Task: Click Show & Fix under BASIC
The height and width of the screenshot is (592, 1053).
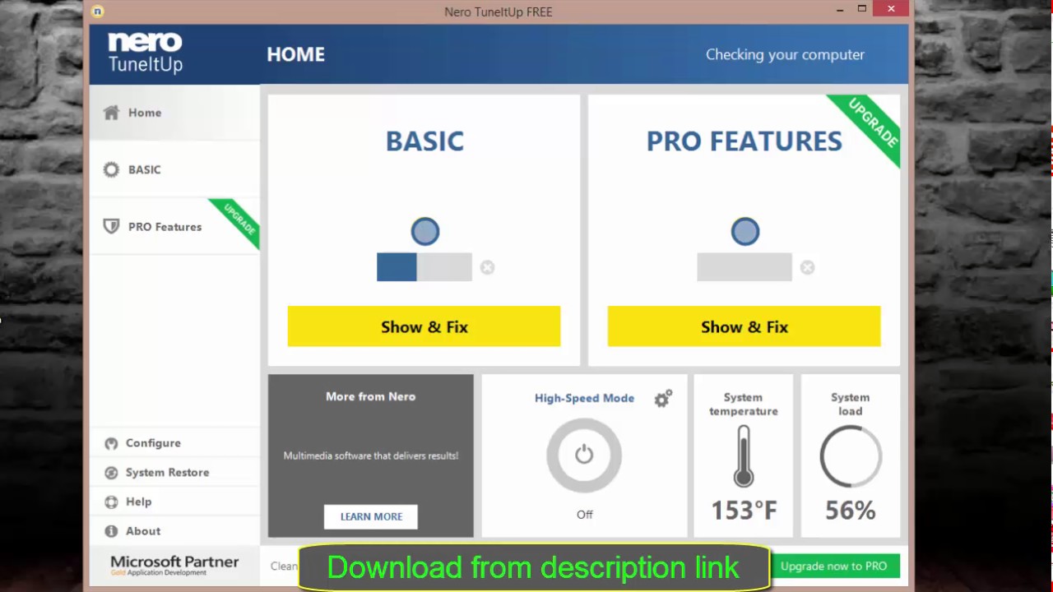Action: point(424,326)
